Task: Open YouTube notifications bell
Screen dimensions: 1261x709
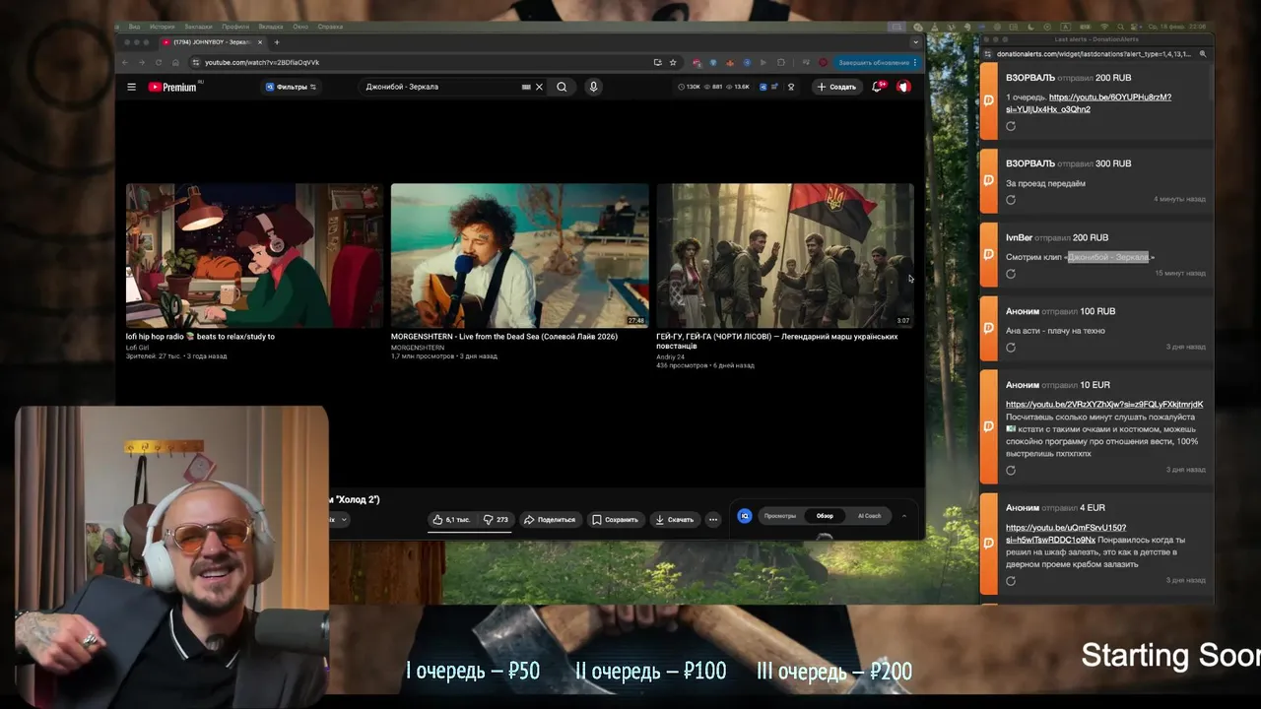Action: [877, 87]
